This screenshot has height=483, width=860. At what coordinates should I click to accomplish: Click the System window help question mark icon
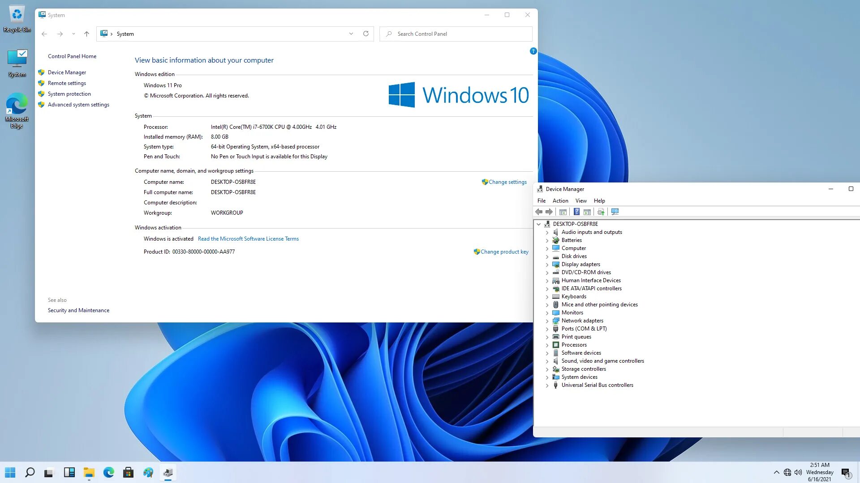point(533,51)
